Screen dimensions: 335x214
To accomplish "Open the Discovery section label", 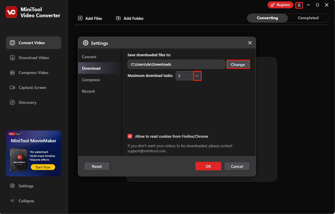I will coord(28,102).
